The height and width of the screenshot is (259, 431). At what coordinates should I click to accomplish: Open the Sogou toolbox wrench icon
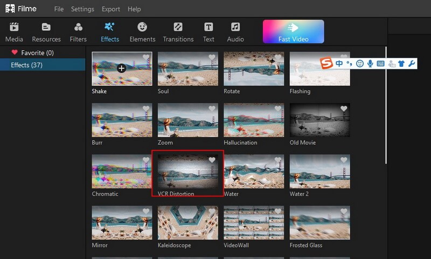pyautogui.click(x=412, y=64)
